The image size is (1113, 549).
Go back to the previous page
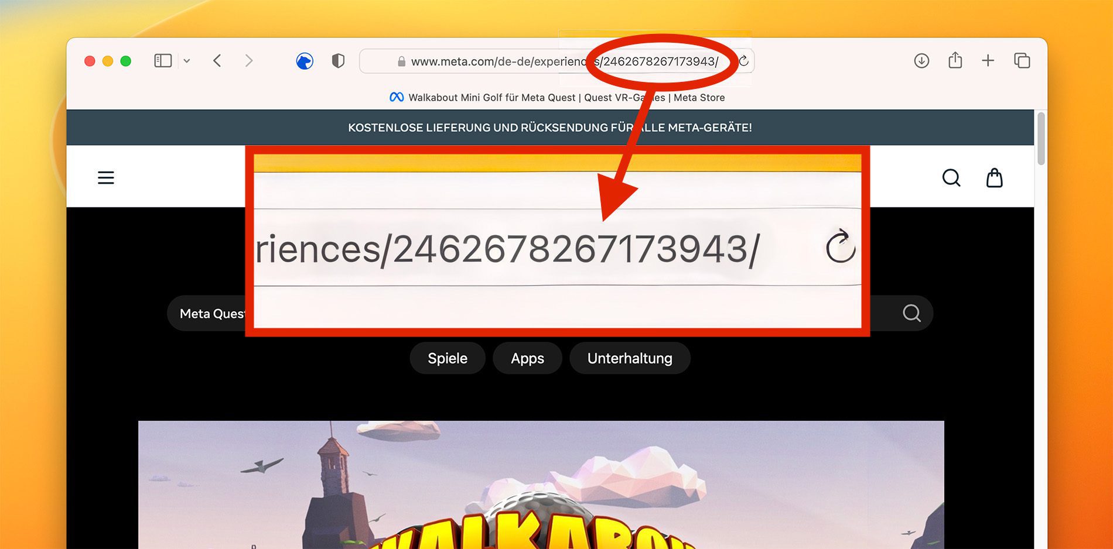click(x=217, y=61)
